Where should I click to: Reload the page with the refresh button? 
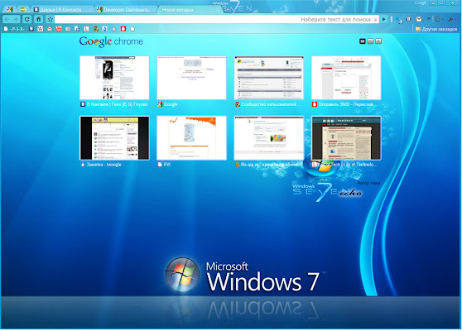coord(26,19)
